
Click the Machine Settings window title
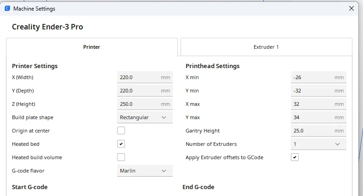[34, 9]
